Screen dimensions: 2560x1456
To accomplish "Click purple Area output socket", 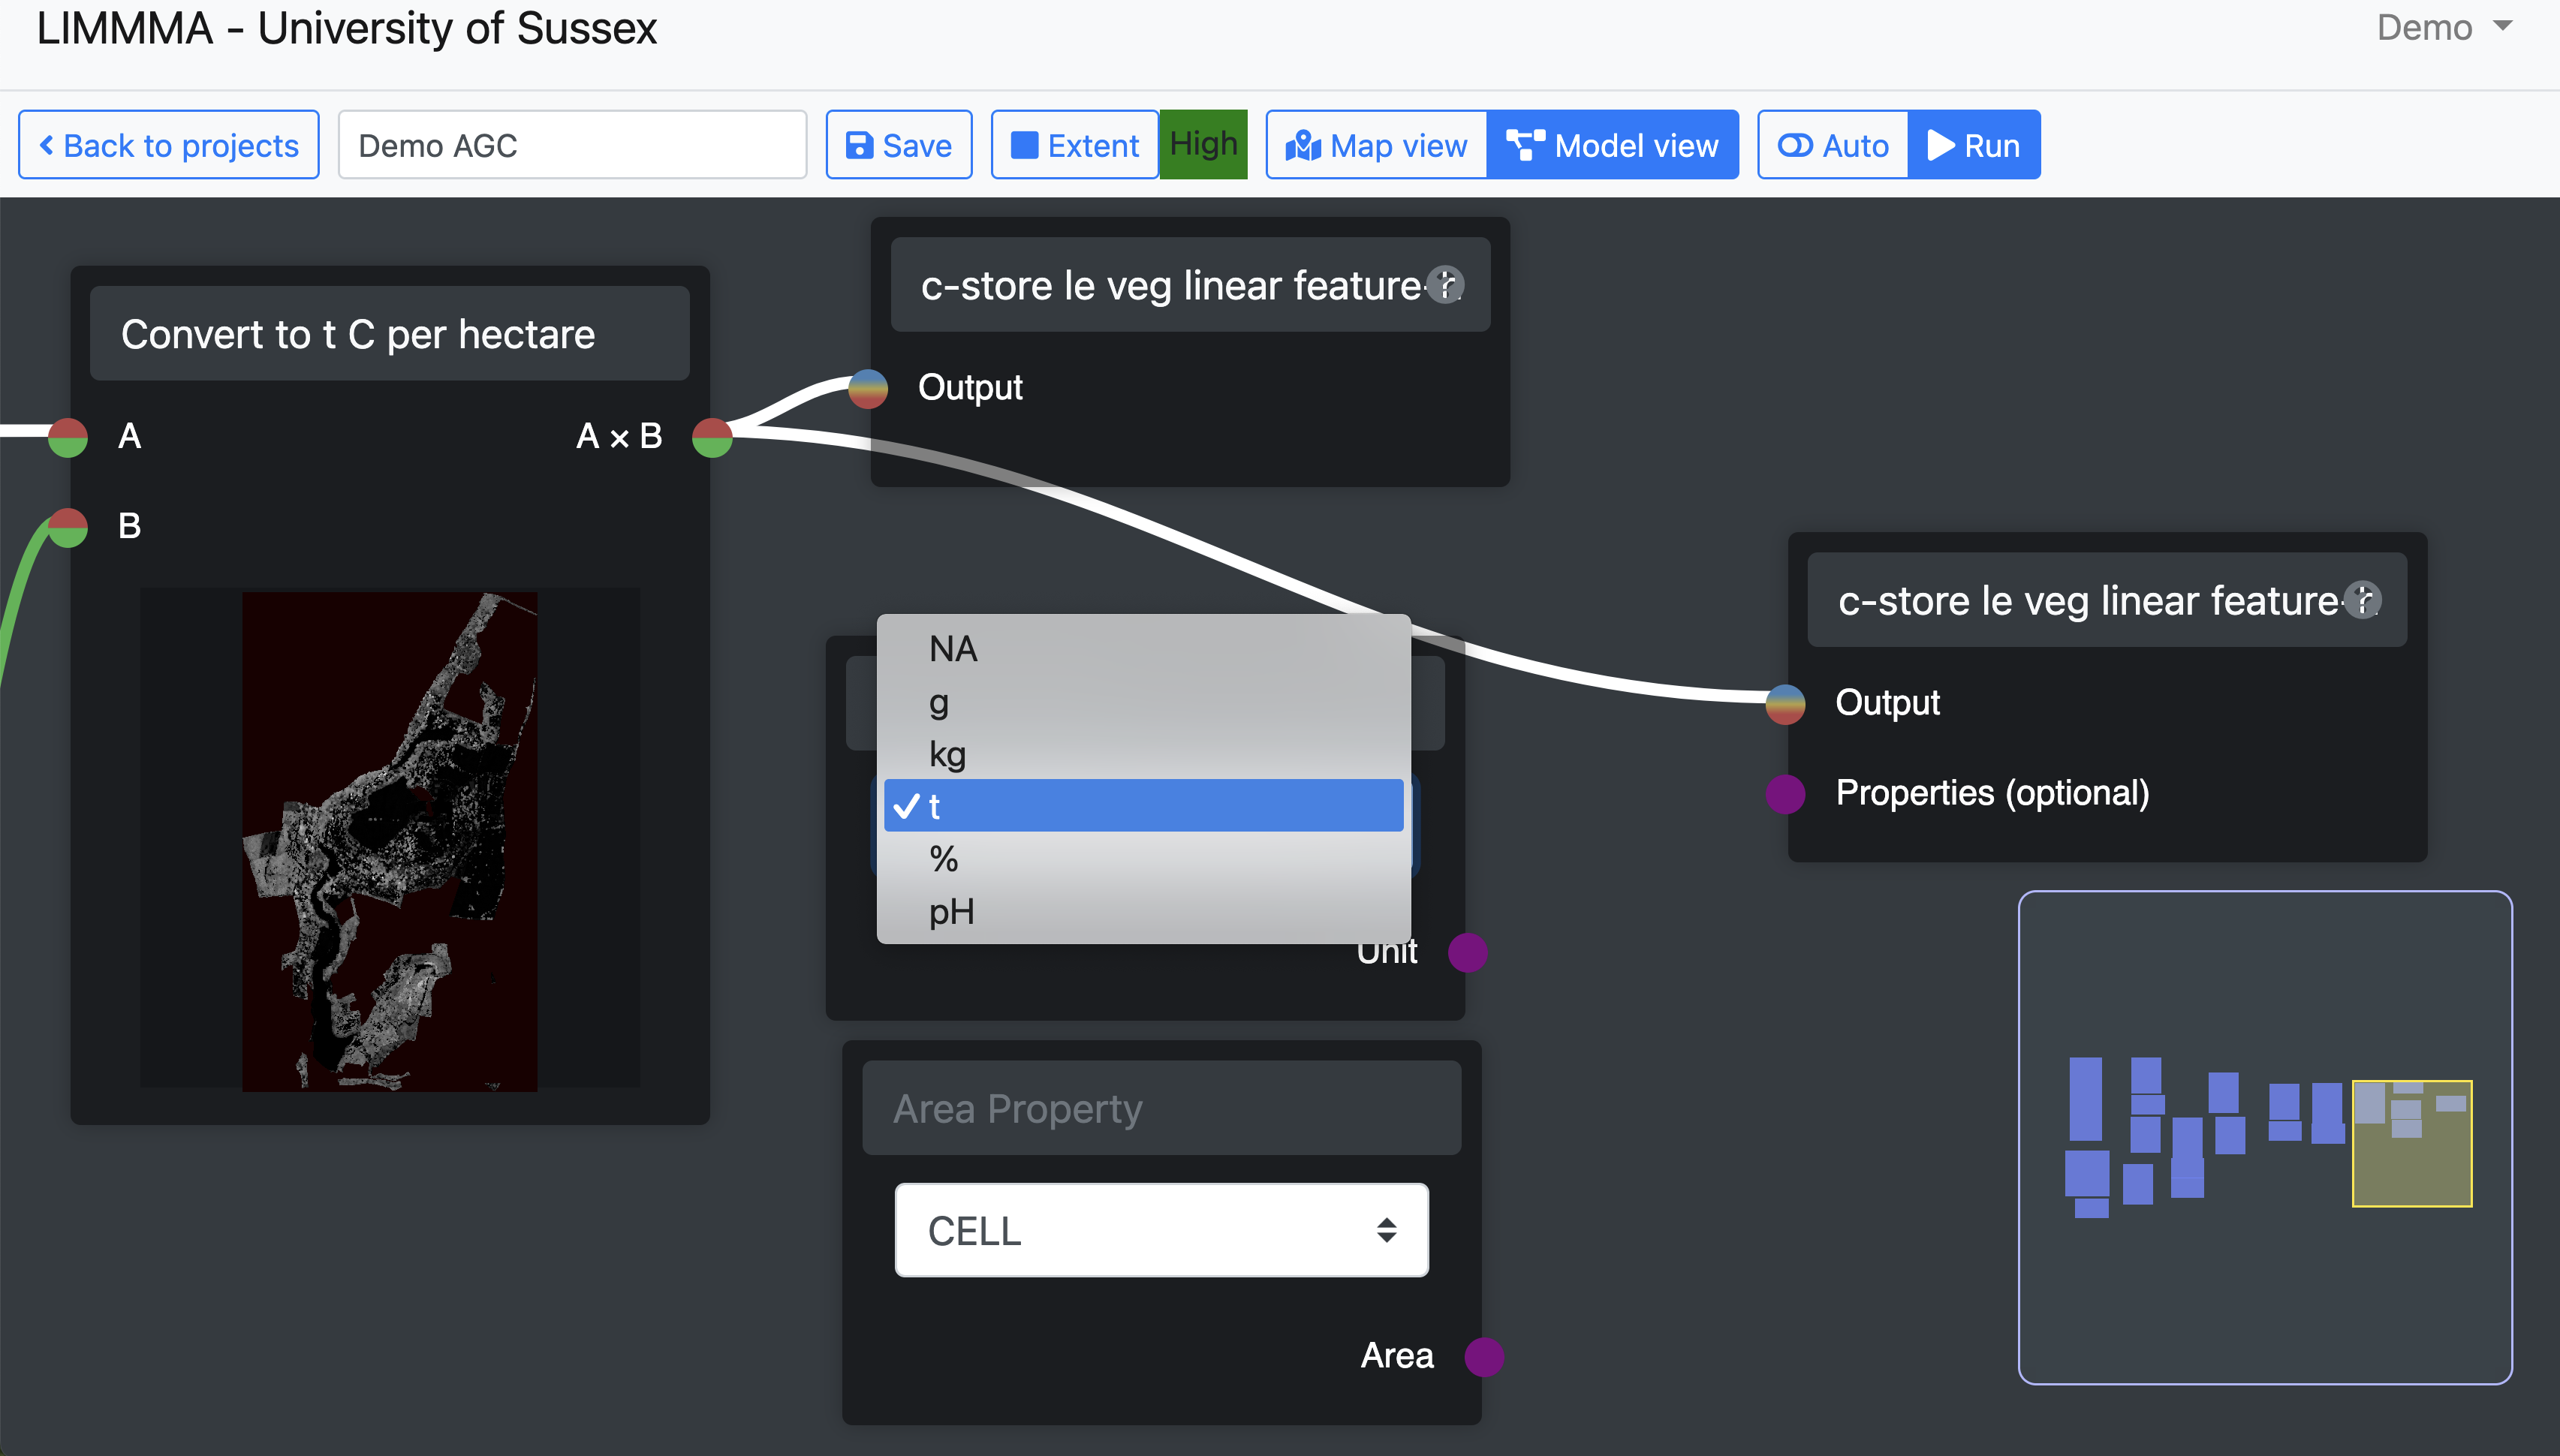I will pyautogui.click(x=1484, y=1357).
